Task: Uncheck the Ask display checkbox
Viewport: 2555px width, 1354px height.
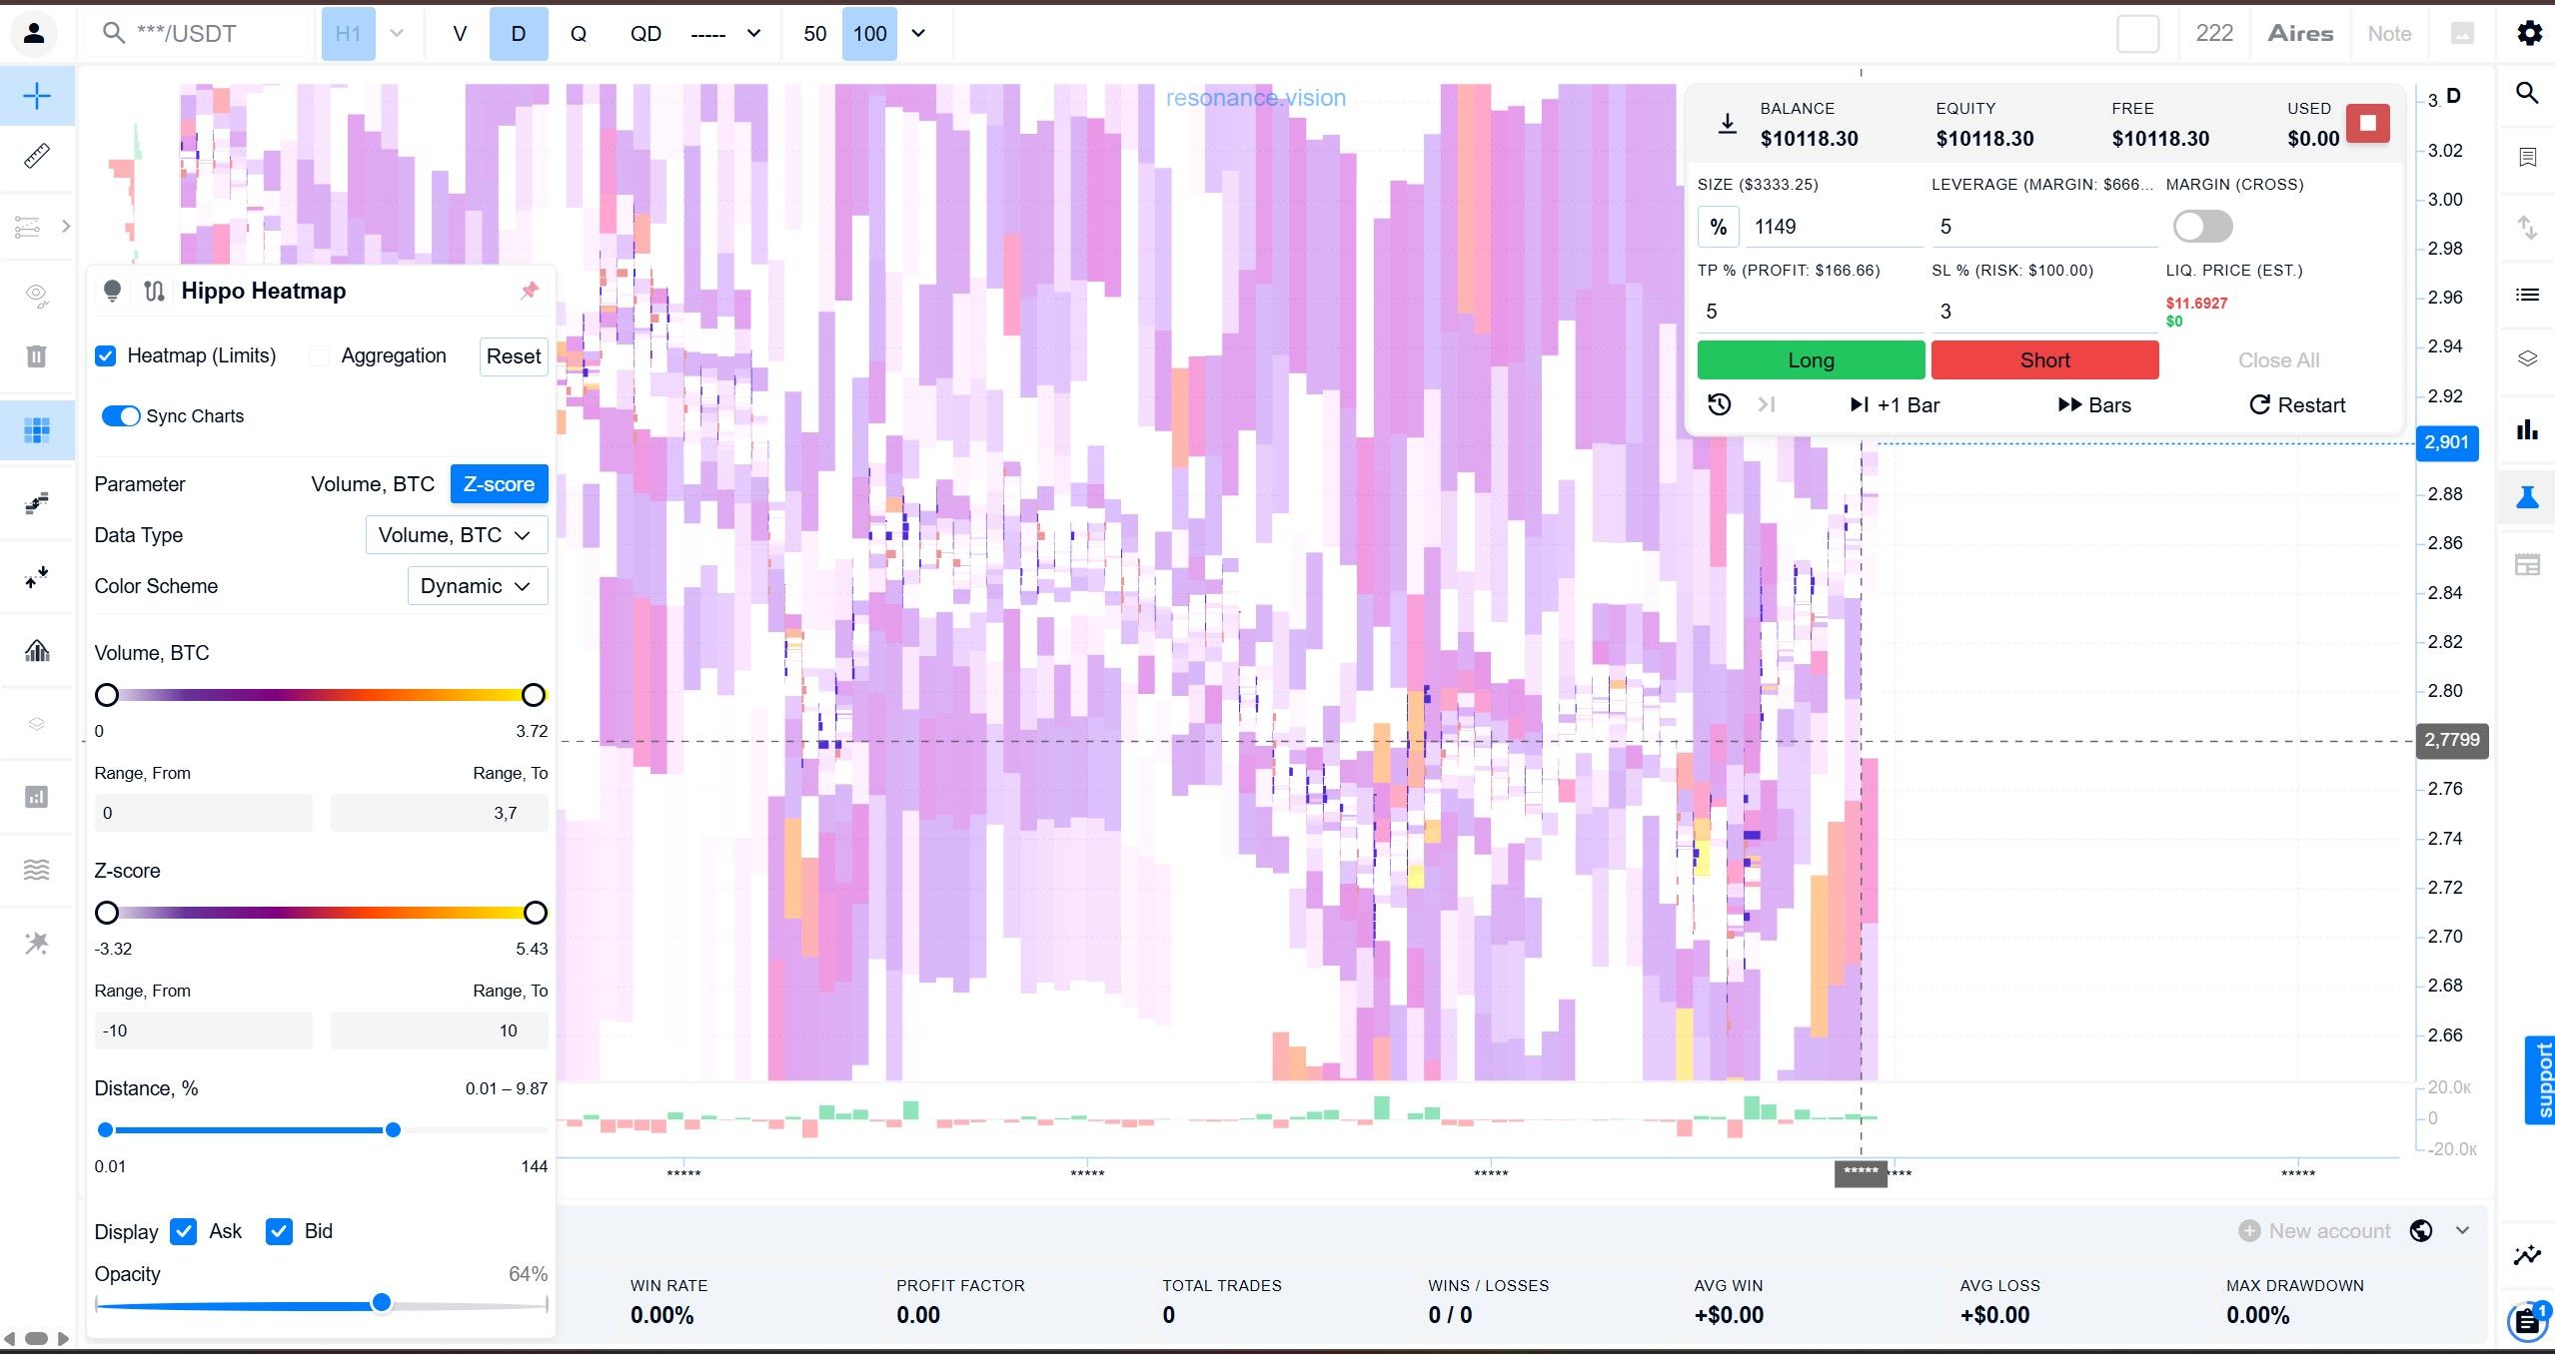Action: click(183, 1231)
